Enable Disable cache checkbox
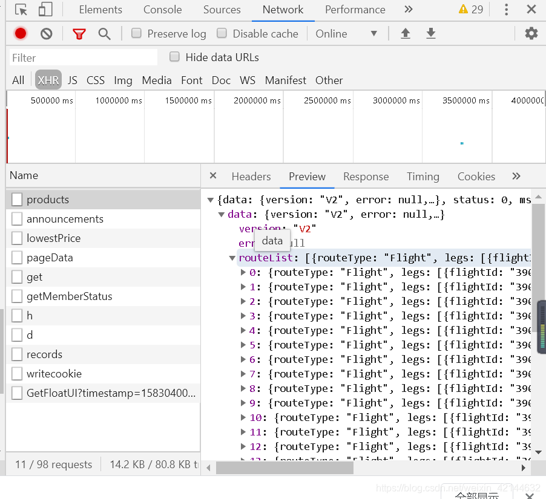The image size is (546, 499). point(222,33)
